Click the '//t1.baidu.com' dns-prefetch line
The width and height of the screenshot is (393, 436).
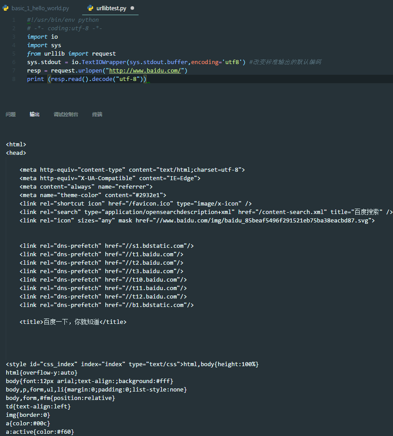[x=101, y=254]
